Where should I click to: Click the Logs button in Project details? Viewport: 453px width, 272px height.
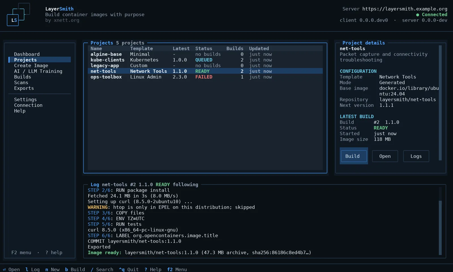(x=416, y=156)
